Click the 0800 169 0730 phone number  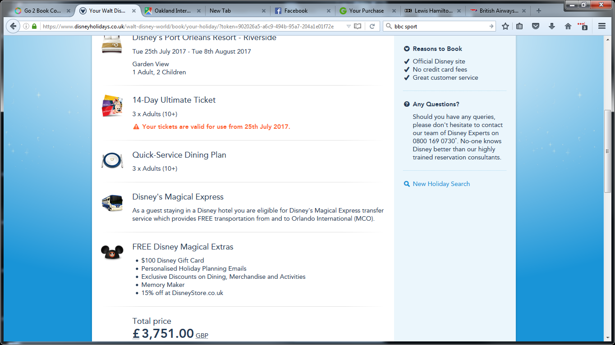pyautogui.click(x=433, y=141)
